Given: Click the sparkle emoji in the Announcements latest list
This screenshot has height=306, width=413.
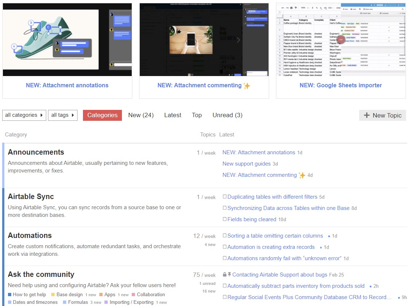Looking at the screenshot, I should pos(302,175).
